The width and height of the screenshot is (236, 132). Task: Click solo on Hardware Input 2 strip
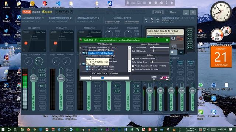pos(70,103)
